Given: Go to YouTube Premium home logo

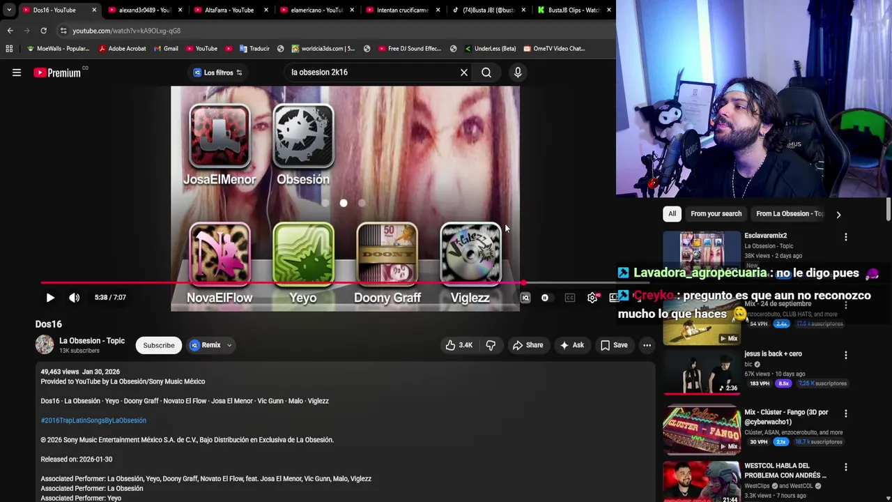Looking at the screenshot, I should (57, 73).
